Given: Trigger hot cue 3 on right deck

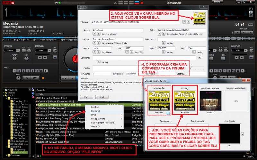Looking at the screenshot, I should coord(250,33).
